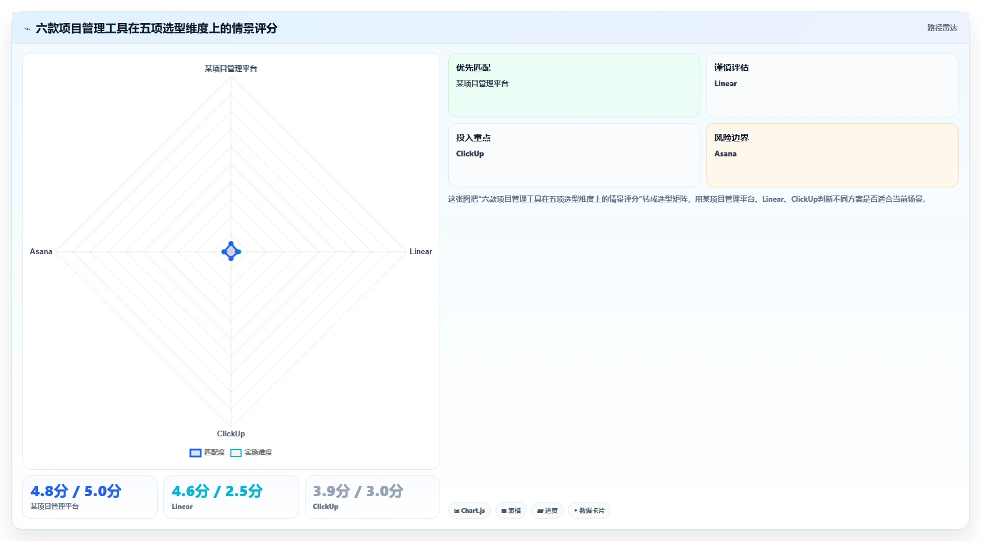Click the small blue icon beside the title
Image resolution: width=981 pixels, height=541 pixels.
point(27,29)
